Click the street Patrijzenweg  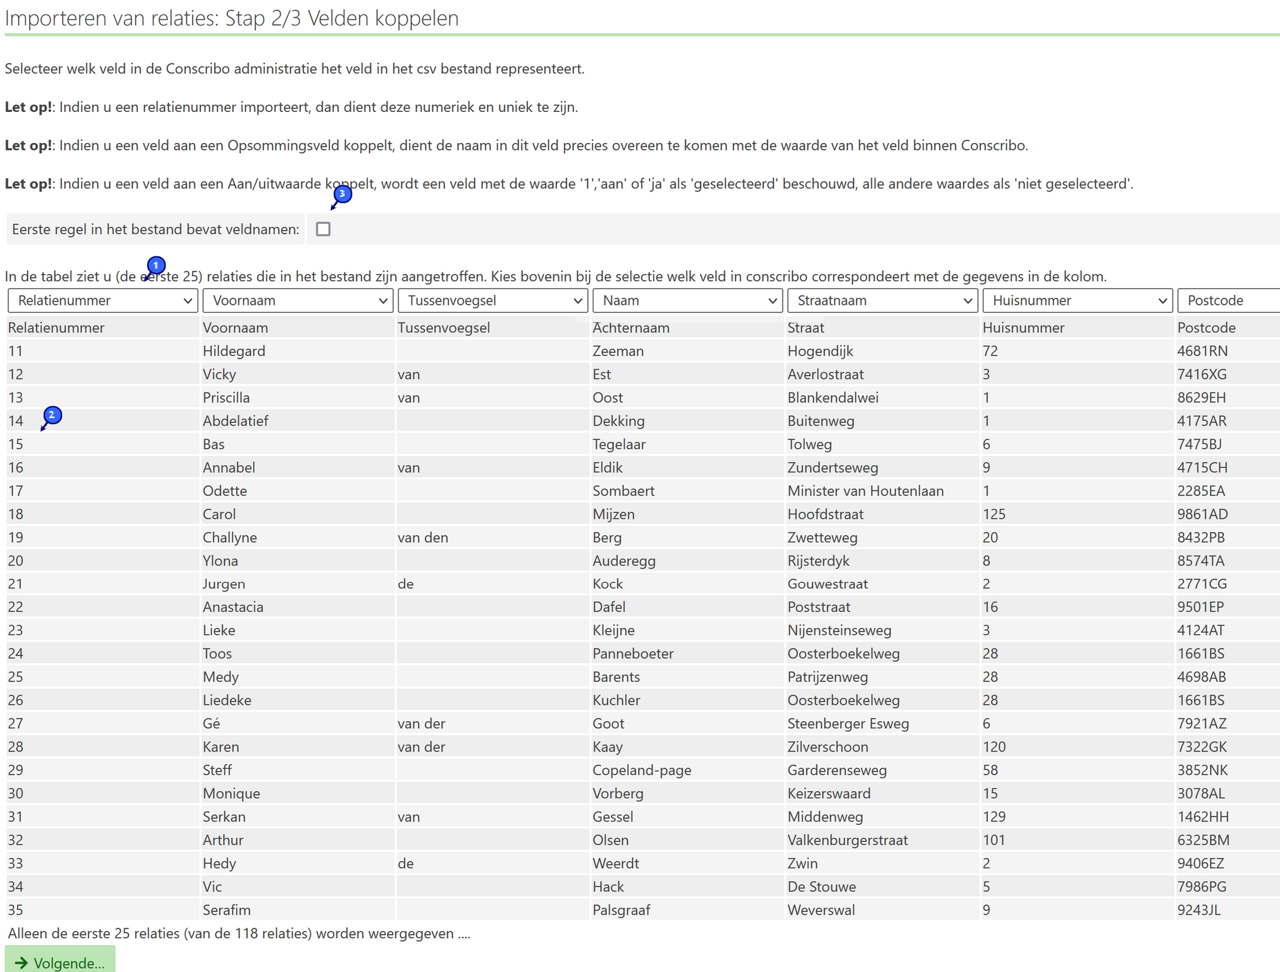pos(828,677)
